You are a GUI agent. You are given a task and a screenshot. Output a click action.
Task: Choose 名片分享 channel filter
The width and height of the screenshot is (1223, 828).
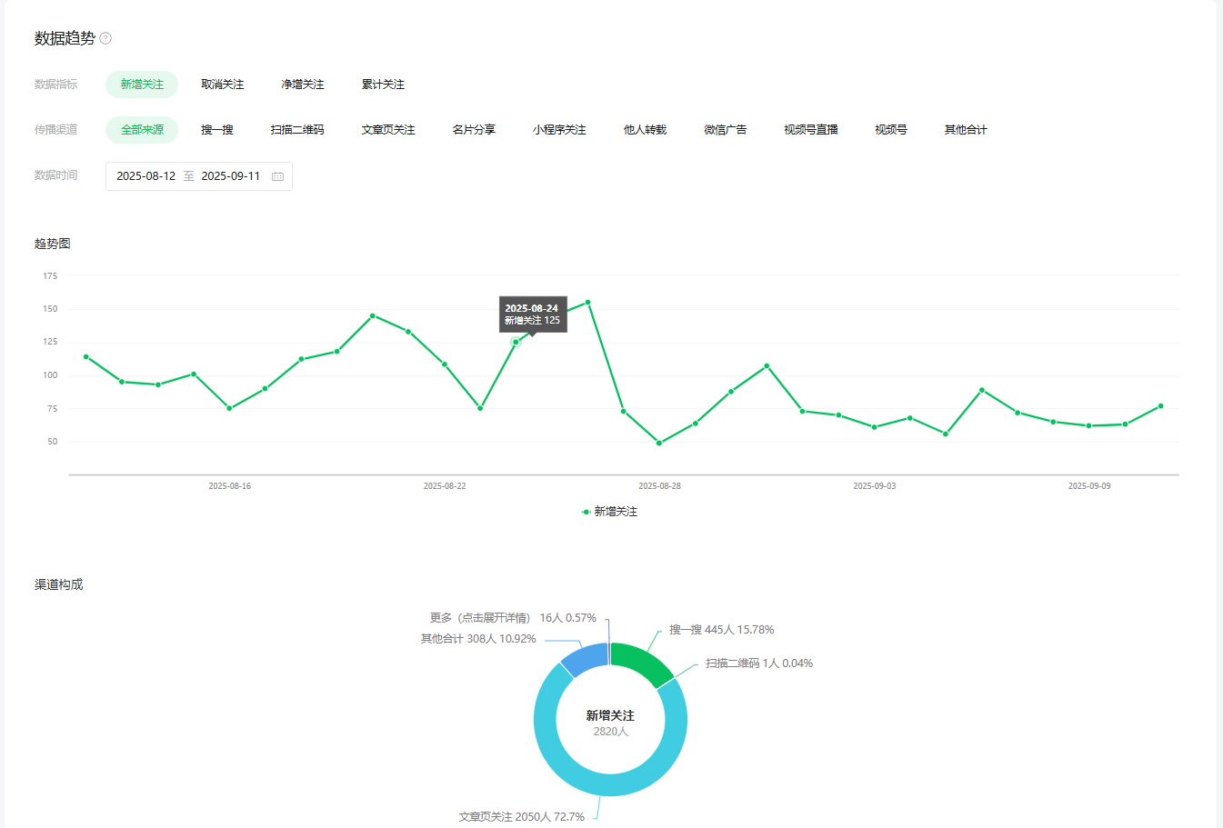[474, 130]
